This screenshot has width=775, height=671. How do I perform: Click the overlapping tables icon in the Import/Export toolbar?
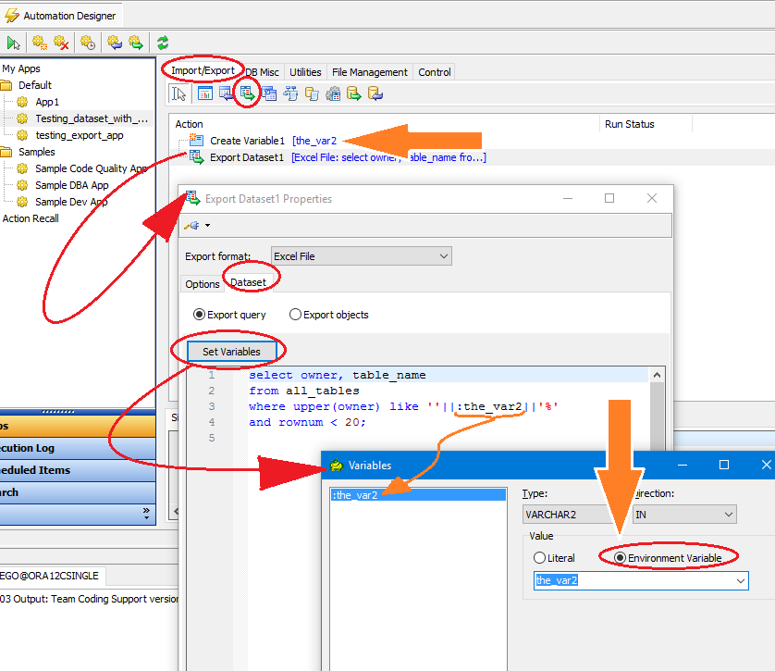point(269,93)
